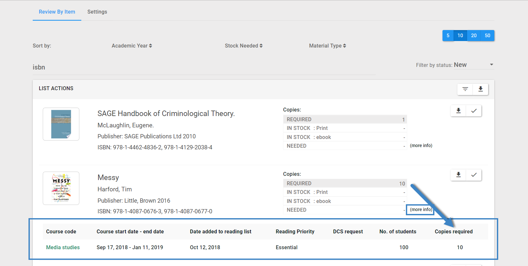528x266 pixels.
Task: Open the Media studies course link
Action: [x=63, y=247]
